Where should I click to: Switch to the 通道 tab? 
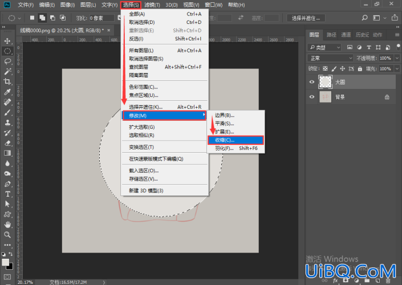pos(346,35)
